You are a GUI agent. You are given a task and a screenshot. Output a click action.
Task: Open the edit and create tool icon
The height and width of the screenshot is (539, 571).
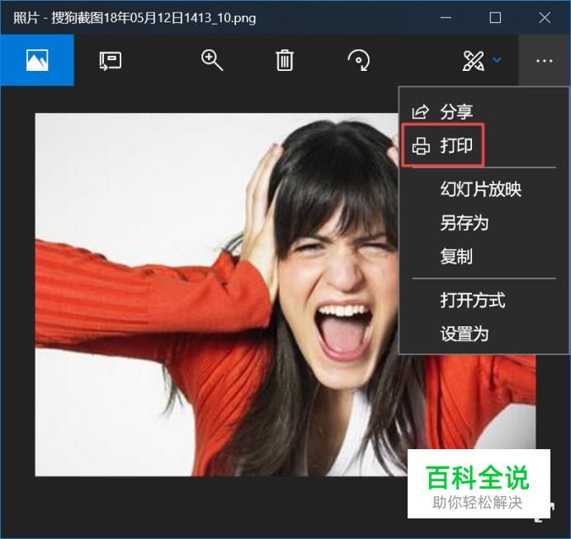tap(474, 60)
